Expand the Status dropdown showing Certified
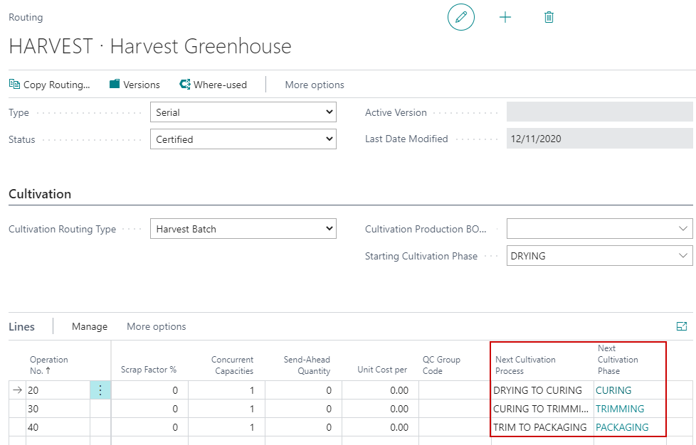This screenshot has height=445, width=696. (x=329, y=139)
